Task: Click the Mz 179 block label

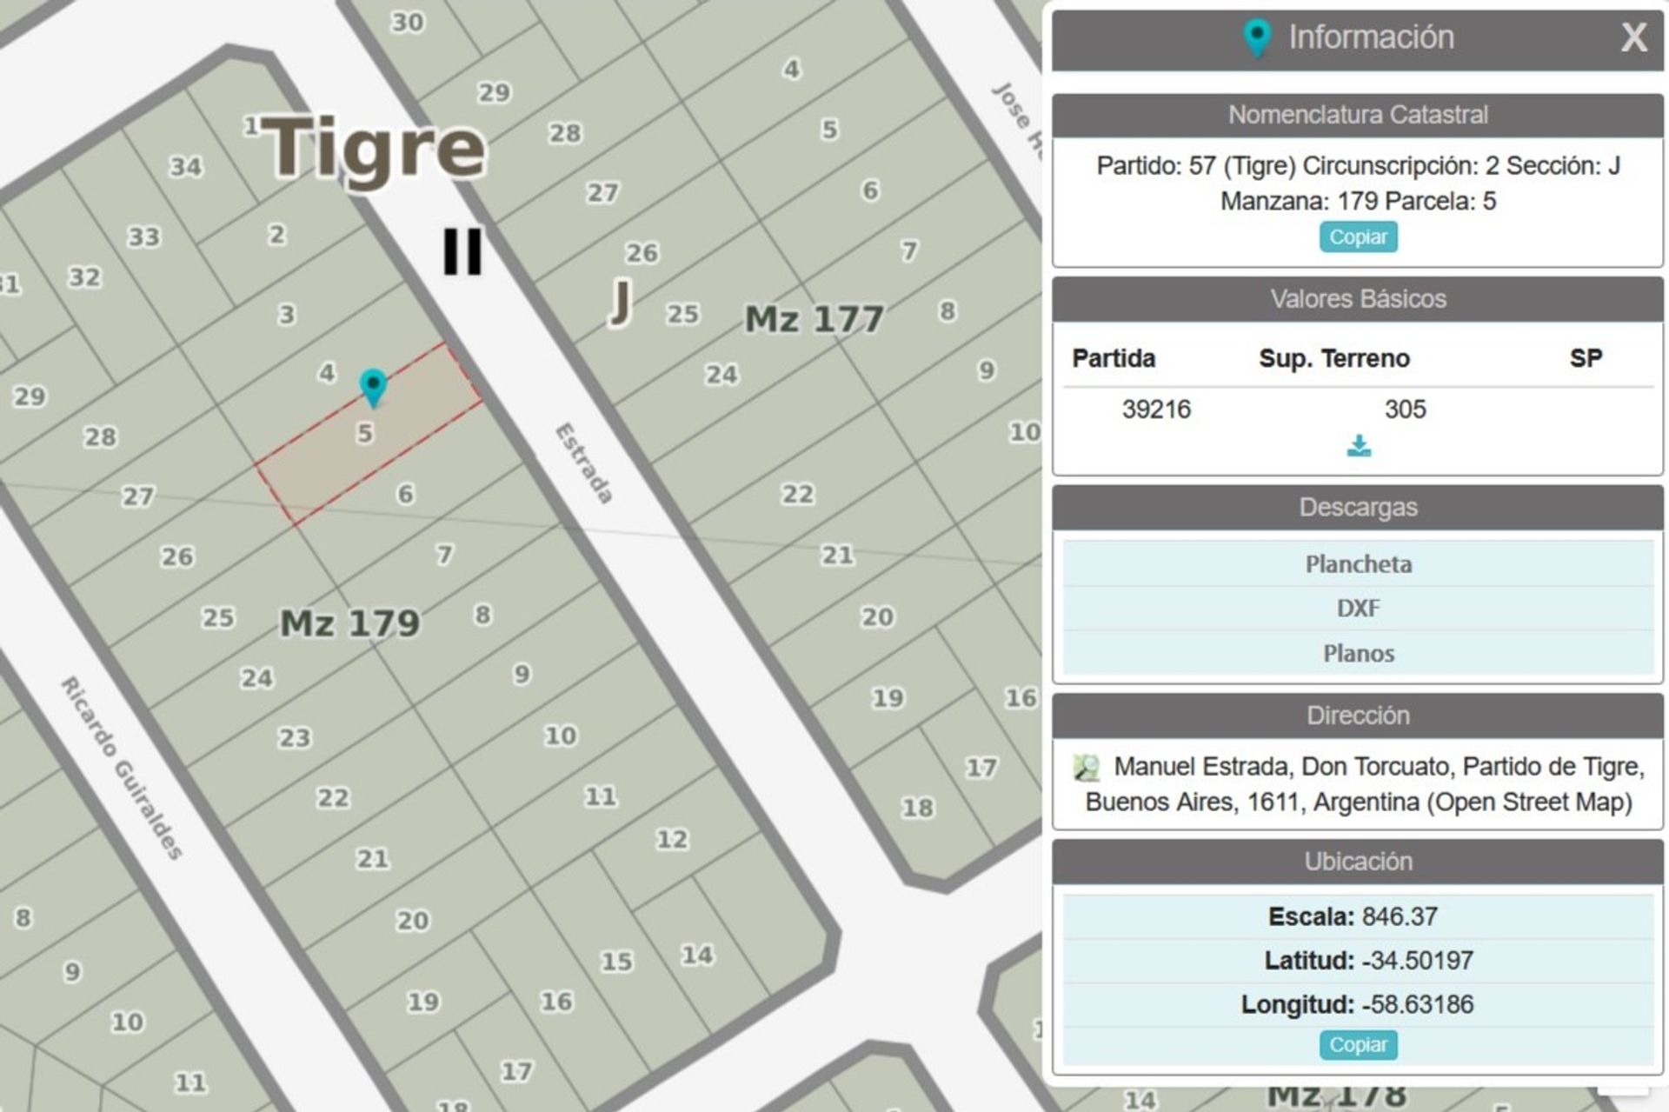Action: pyautogui.click(x=349, y=623)
